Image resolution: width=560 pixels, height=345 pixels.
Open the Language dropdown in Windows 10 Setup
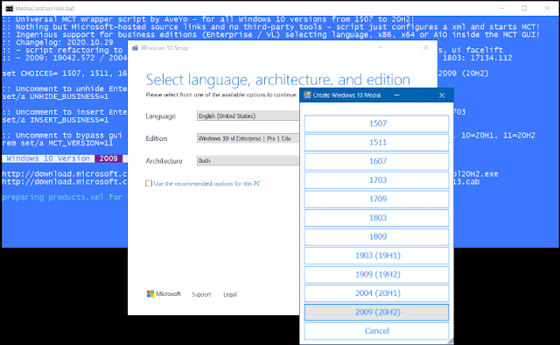click(x=248, y=116)
